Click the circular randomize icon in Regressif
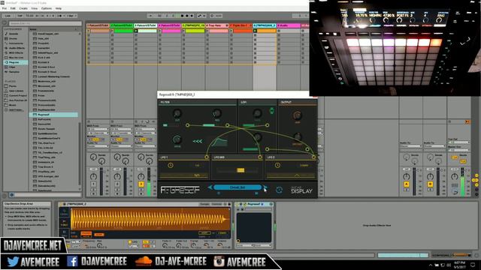Image resolution: width=481 pixels, height=270 pixels. pyautogui.click(x=279, y=190)
